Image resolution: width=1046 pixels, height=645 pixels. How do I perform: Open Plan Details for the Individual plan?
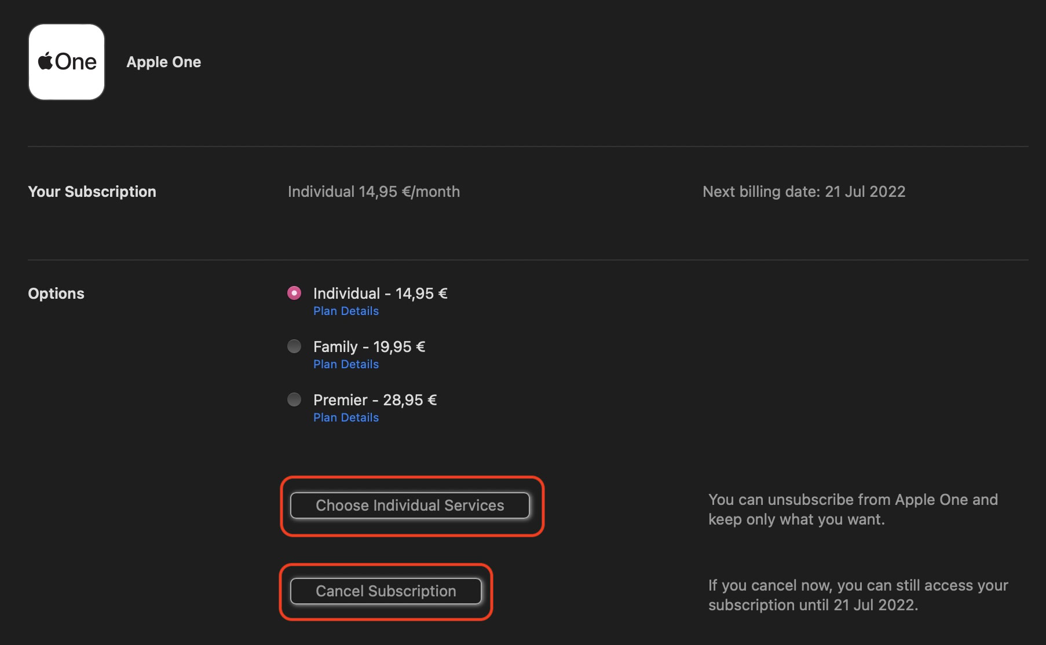346,311
